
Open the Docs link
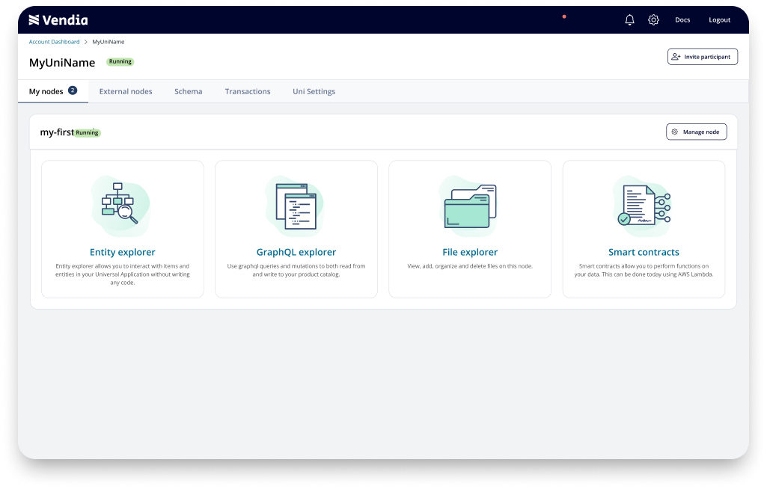coord(682,20)
